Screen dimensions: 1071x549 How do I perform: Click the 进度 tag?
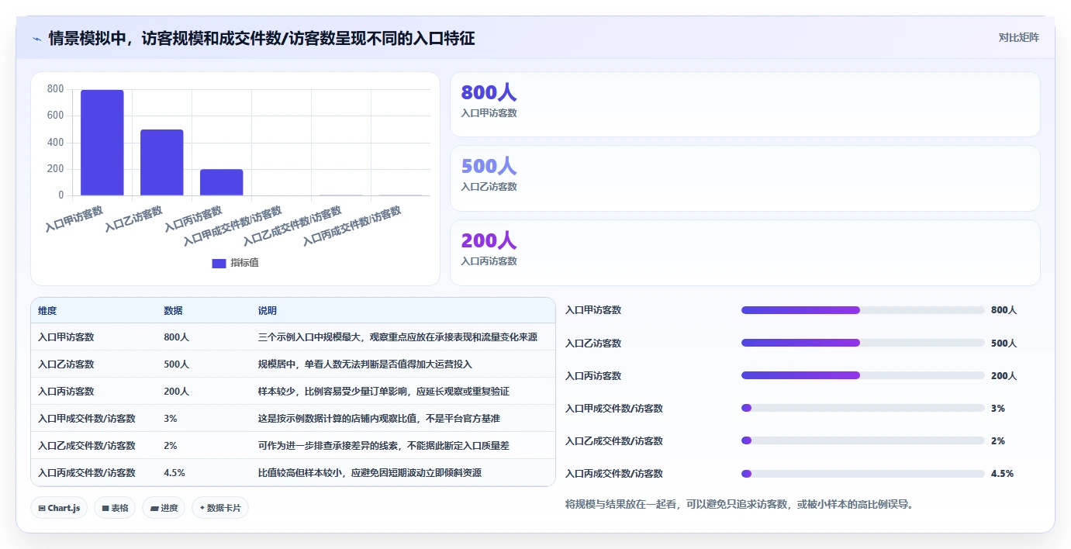164,508
